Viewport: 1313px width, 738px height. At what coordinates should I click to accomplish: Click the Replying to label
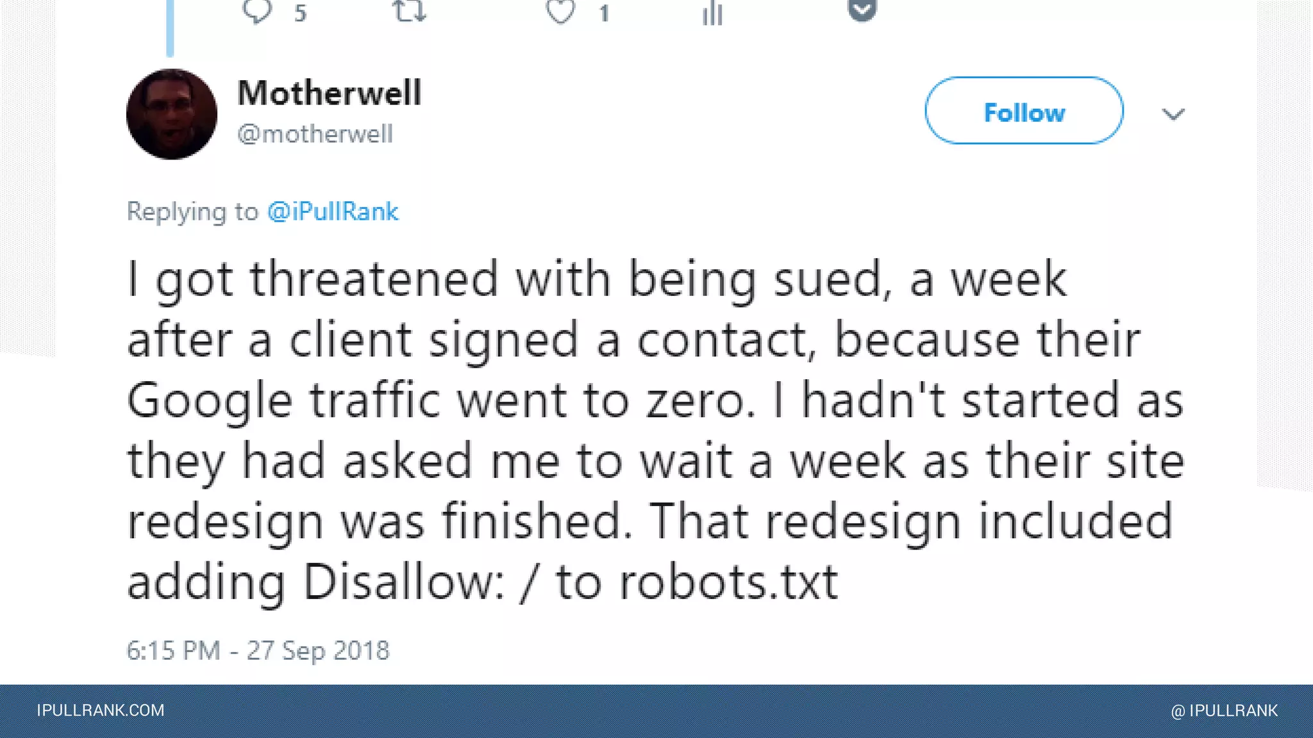(x=192, y=211)
